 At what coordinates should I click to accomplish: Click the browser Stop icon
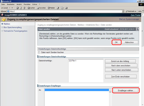(18, 8)
